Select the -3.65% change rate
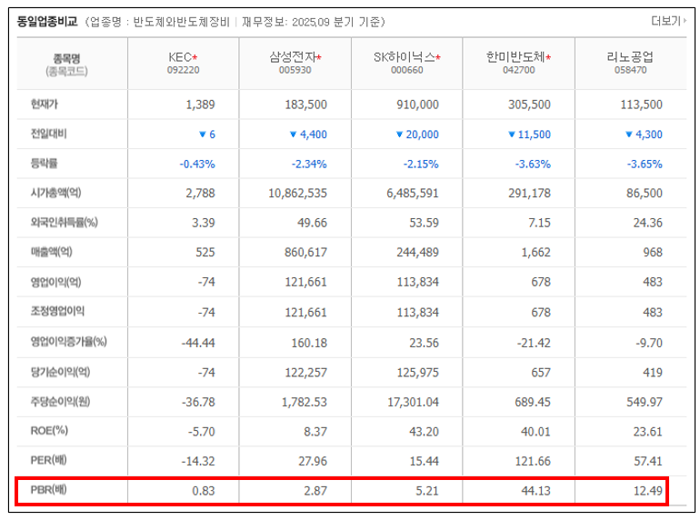 [x=645, y=165]
